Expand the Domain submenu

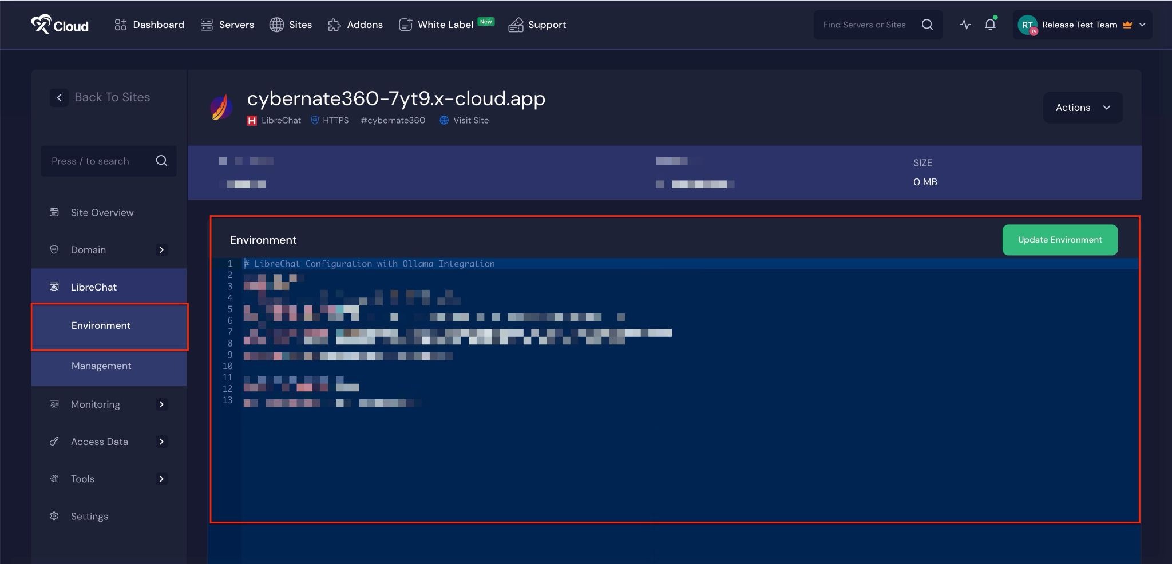tap(161, 250)
